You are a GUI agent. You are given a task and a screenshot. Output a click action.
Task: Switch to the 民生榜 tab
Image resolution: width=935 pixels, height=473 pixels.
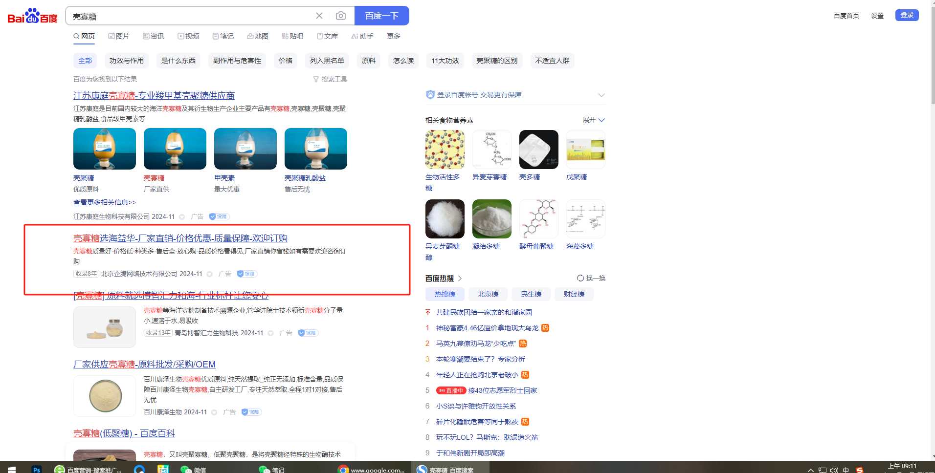click(531, 294)
